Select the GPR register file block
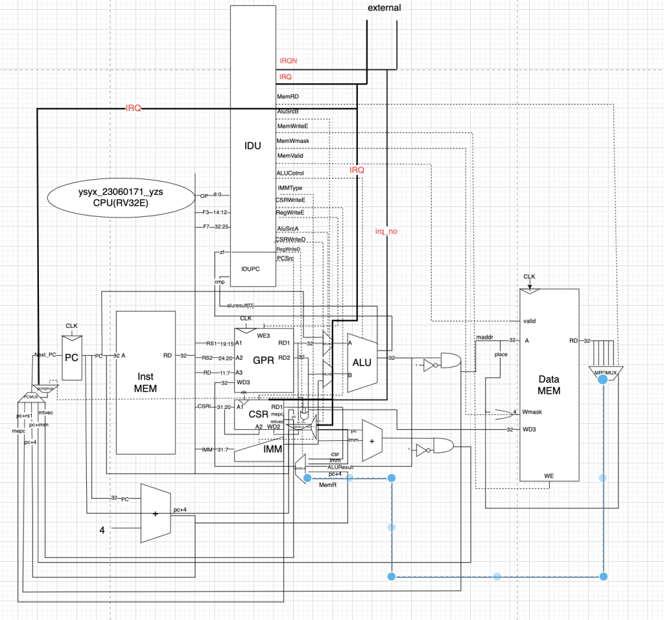The height and width of the screenshot is (620, 664). tap(263, 361)
